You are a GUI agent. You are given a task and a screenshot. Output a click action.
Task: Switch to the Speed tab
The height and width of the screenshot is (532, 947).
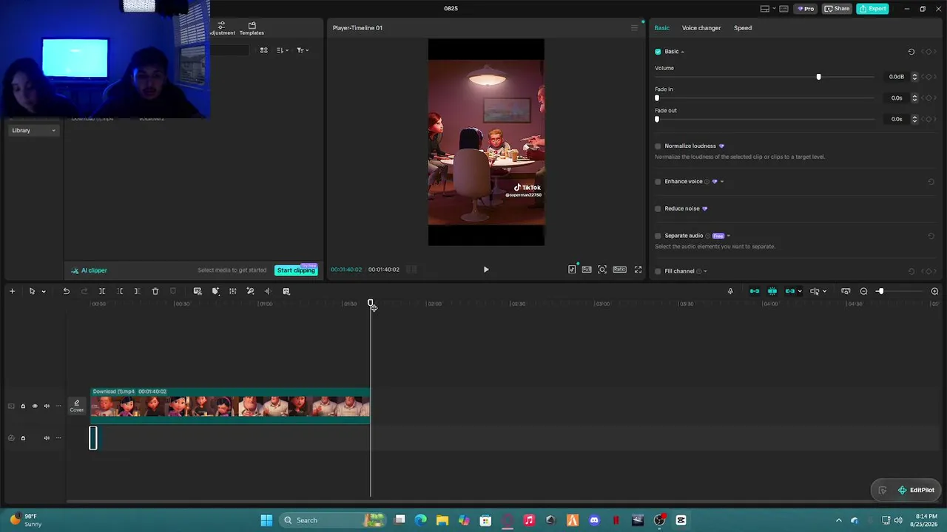(743, 28)
